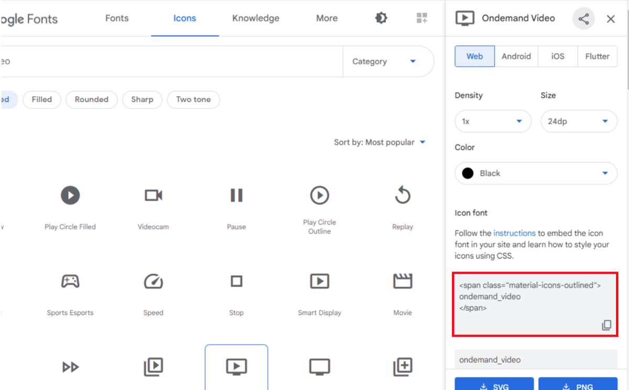
Task: Select the Web platform option
Action: pos(475,56)
